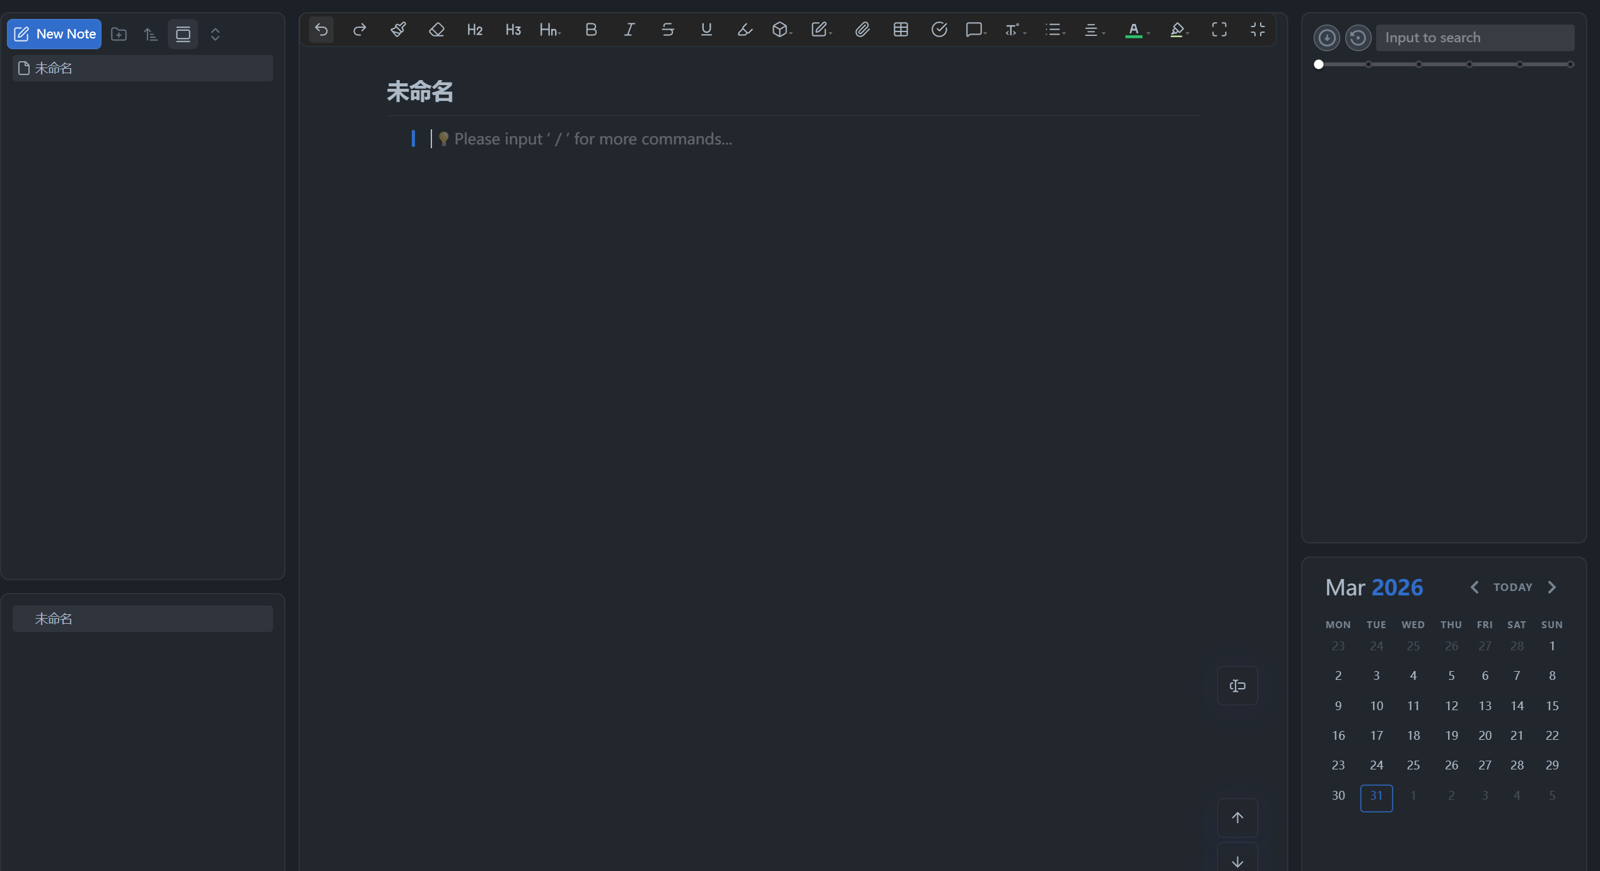Toggle strikethrough formatting

click(668, 30)
